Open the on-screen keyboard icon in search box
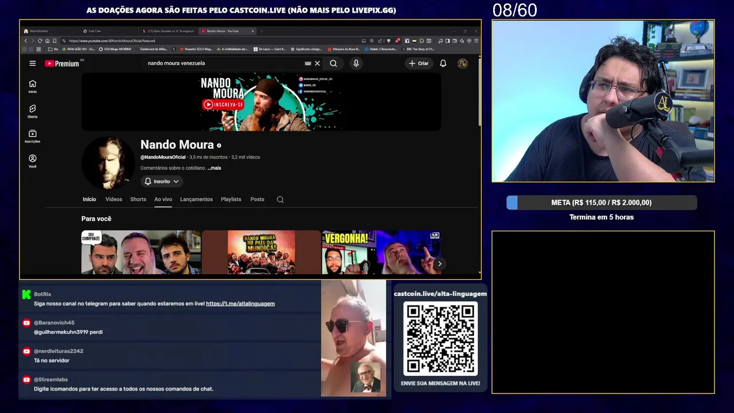The width and height of the screenshot is (734, 413). pyautogui.click(x=308, y=64)
